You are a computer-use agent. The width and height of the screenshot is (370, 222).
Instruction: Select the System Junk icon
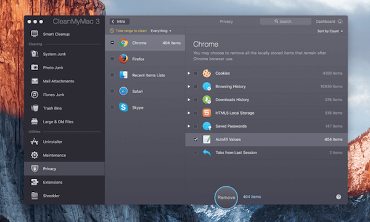click(x=35, y=54)
